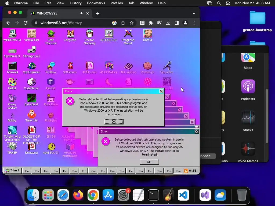Reload the windows93.net page
275x206 pixels.
coord(26,23)
